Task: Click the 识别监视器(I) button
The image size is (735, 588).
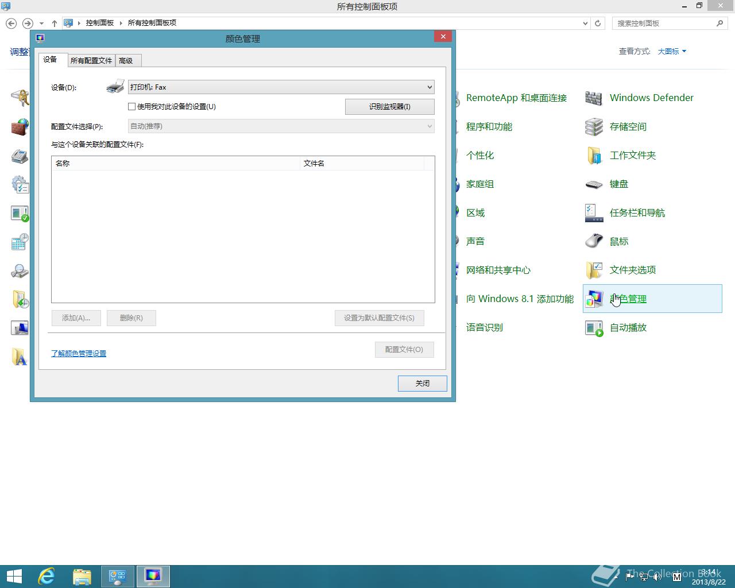Action: click(390, 107)
